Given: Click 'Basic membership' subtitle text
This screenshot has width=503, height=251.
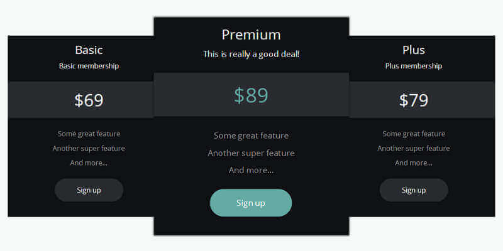Looking at the screenshot, I should pos(89,66).
